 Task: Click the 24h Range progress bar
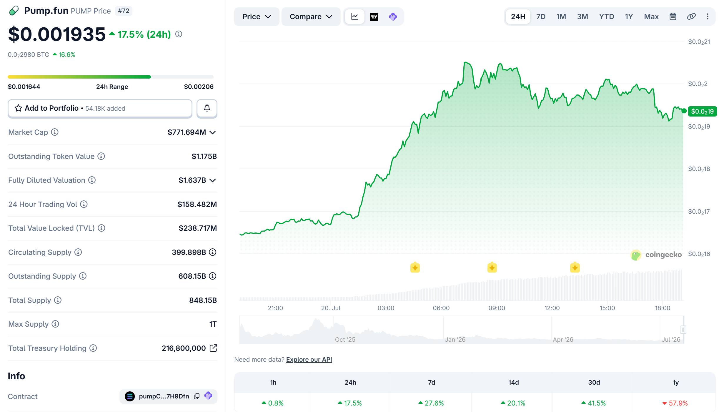pyautogui.click(x=111, y=77)
